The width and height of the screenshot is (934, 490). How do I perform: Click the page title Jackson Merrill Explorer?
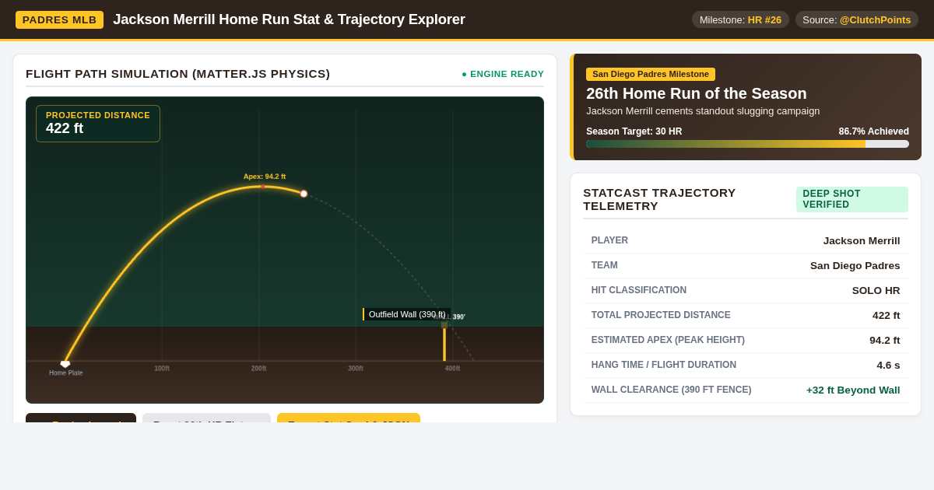(x=289, y=19)
